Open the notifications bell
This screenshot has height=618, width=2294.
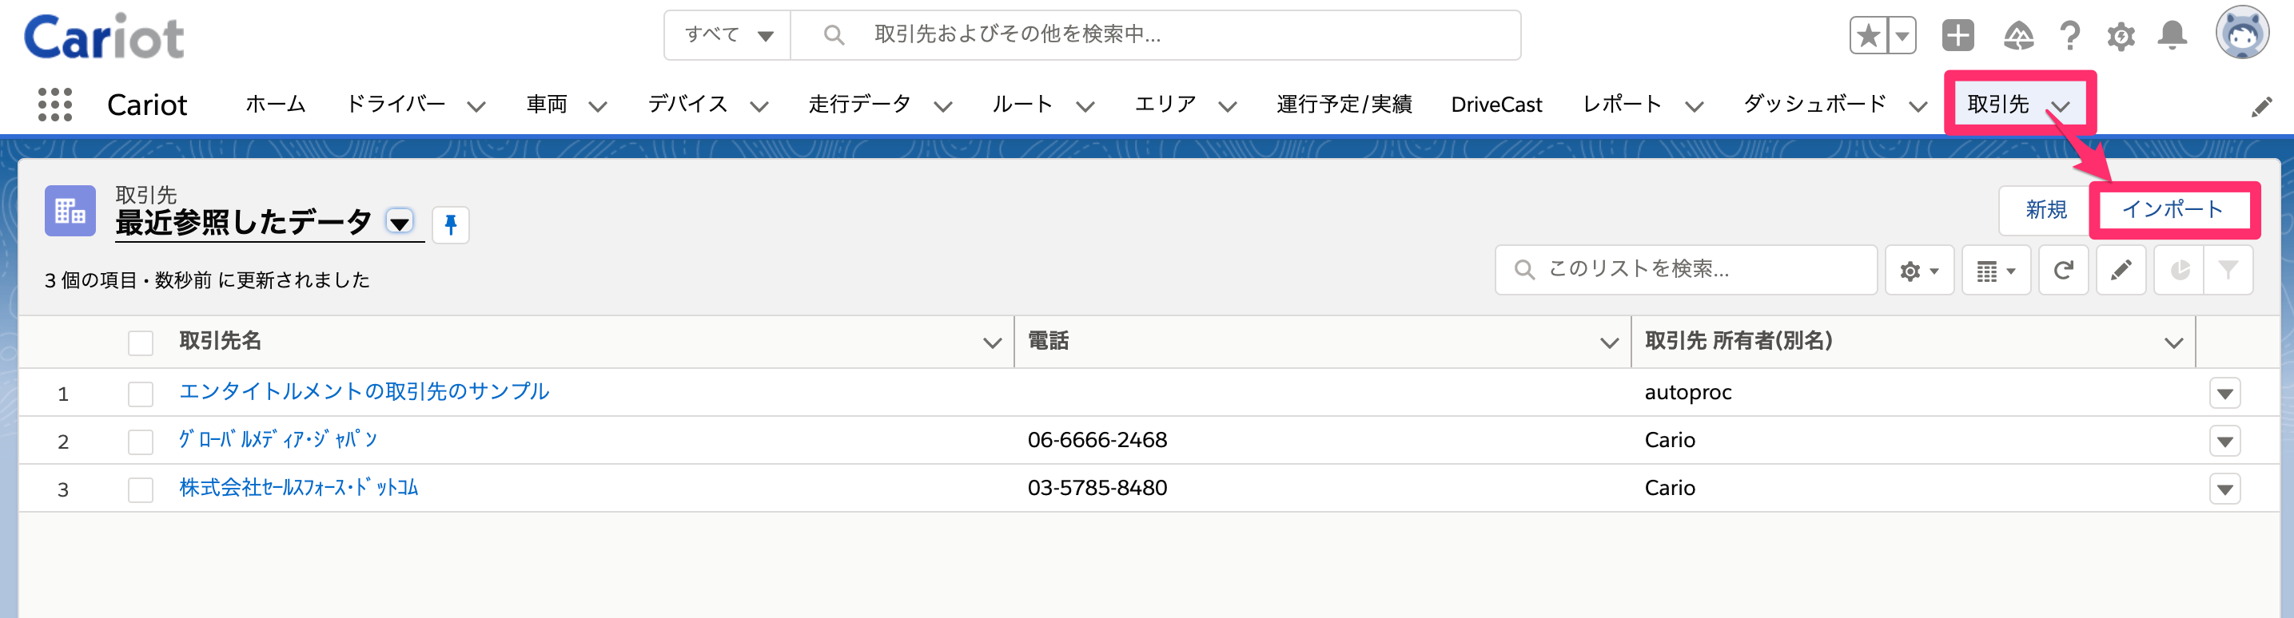tap(2173, 36)
